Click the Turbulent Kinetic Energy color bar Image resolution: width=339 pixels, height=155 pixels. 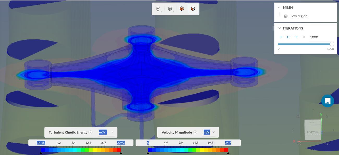pyautogui.click(x=81, y=150)
